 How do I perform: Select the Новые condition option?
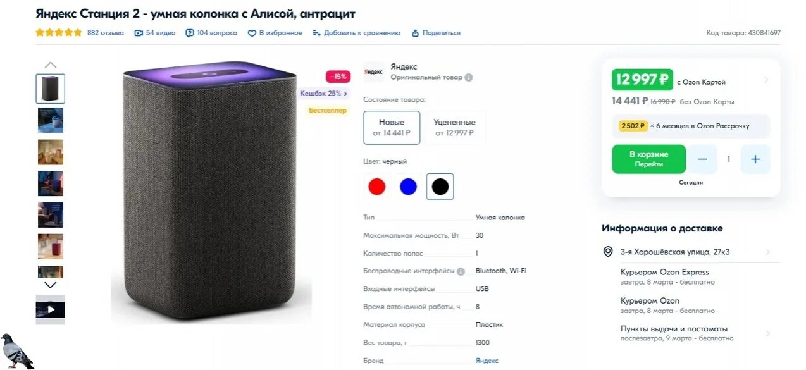pos(392,127)
